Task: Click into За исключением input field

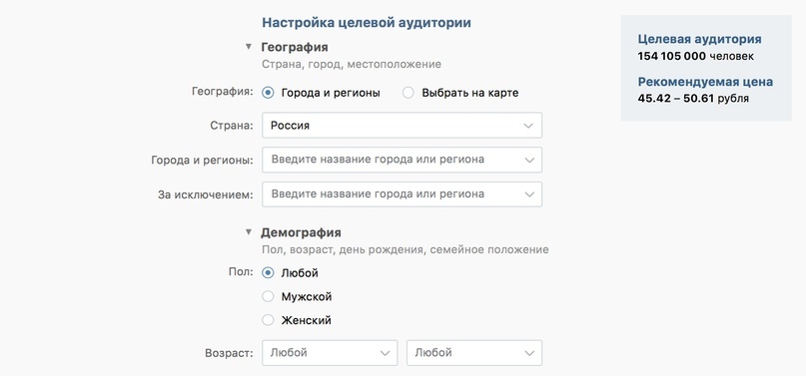Action: 402,194
